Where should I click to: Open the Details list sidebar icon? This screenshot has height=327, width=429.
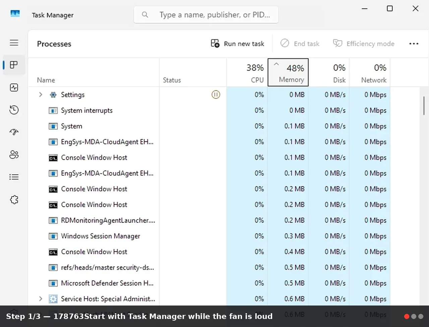14,177
